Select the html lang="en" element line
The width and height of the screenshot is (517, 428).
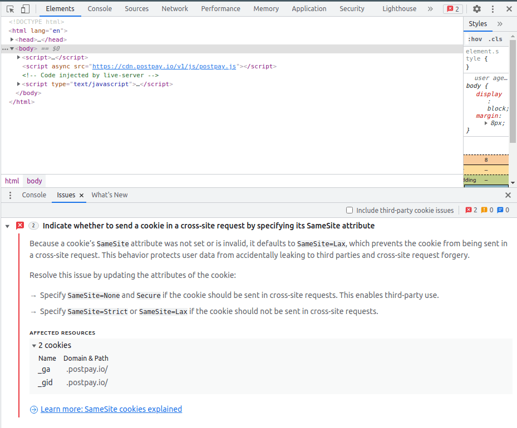click(38, 31)
